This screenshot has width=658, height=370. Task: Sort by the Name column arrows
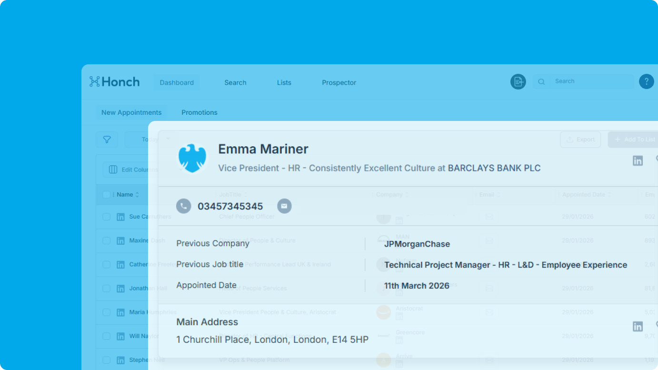[x=137, y=195]
